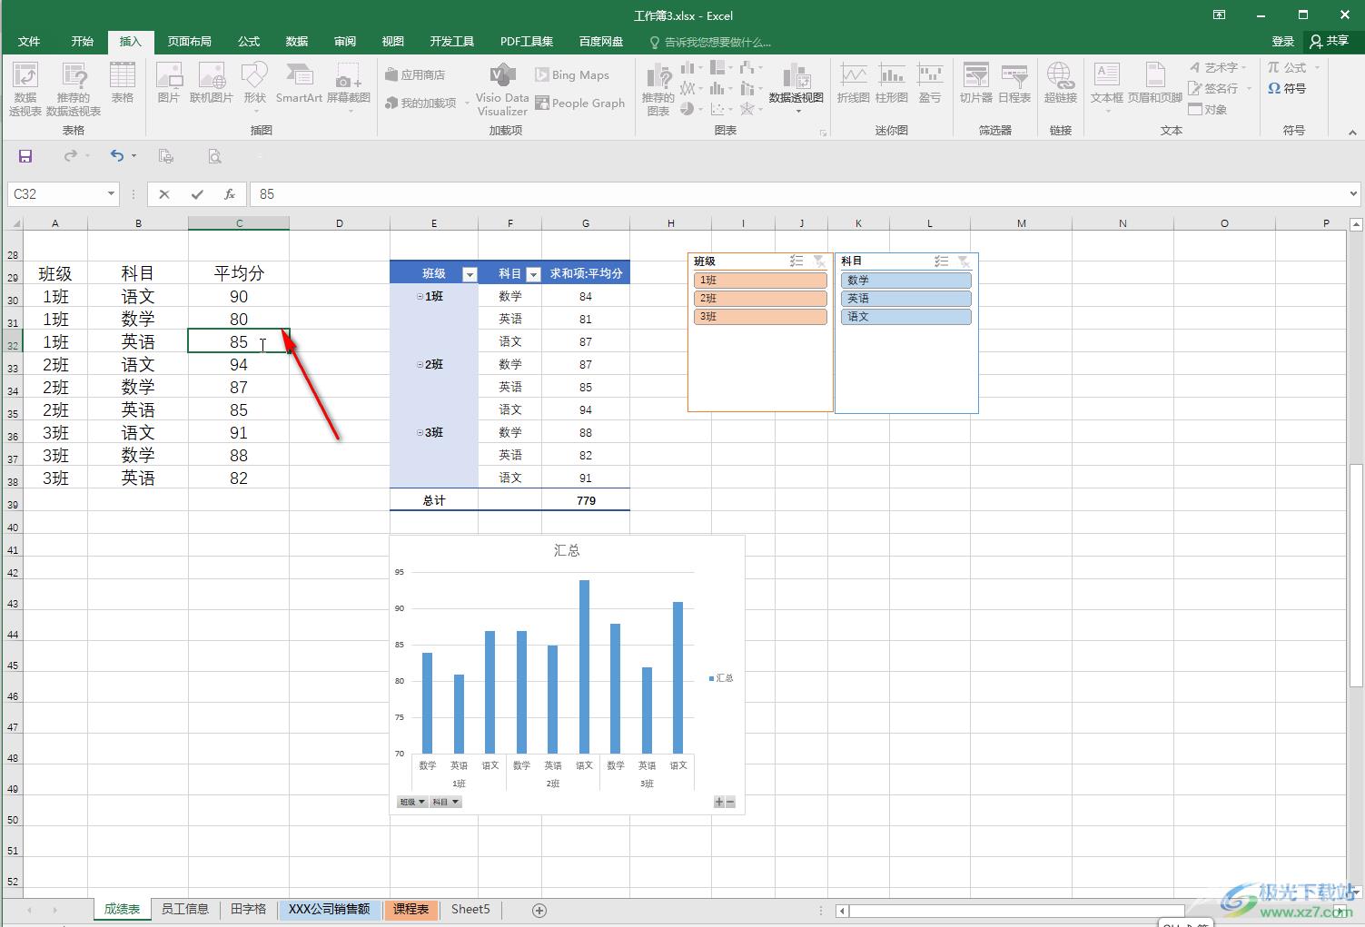This screenshot has height=927, width=1365.
Task: Toggle 2班 item in 班级 slicer
Action: (760, 299)
